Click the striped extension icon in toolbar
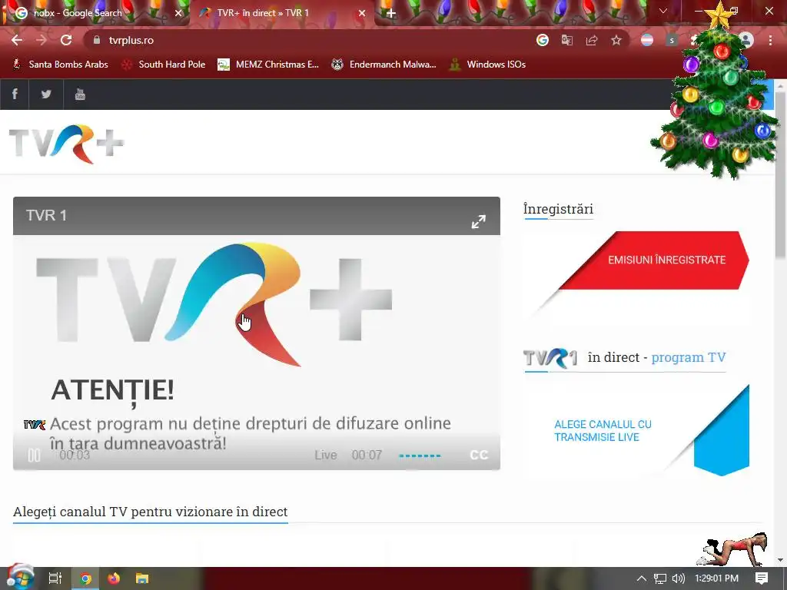 tap(647, 40)
